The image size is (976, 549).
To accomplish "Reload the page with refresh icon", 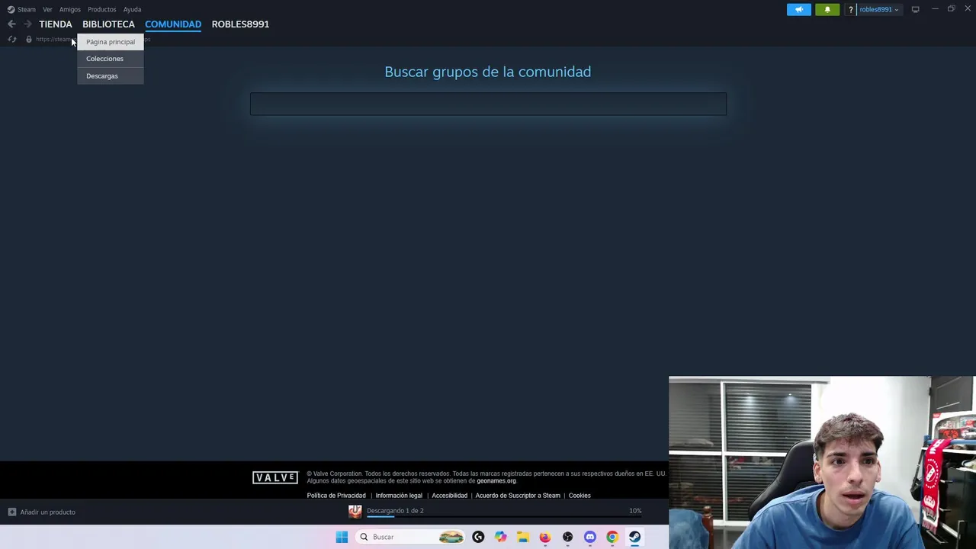I will click(x=12, y=40).
